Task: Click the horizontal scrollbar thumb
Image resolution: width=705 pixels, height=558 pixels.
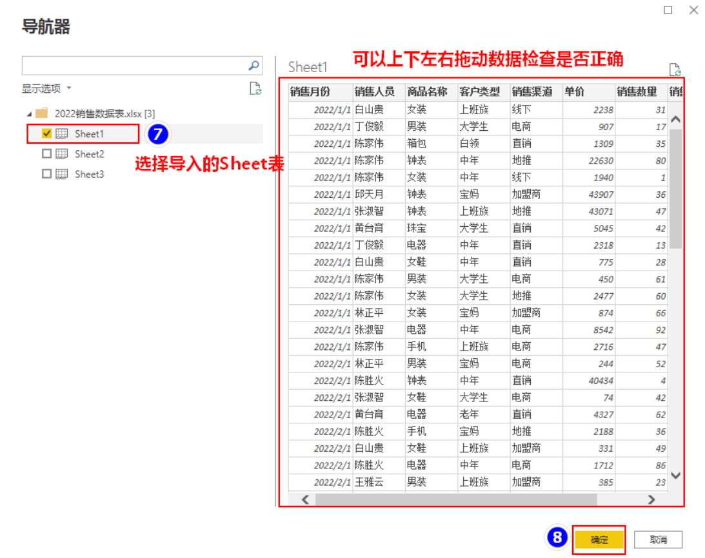Action: pos(456,499)
